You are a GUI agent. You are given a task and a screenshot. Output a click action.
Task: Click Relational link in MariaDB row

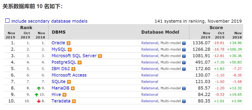pyautogui.click(x=150, y=88)
